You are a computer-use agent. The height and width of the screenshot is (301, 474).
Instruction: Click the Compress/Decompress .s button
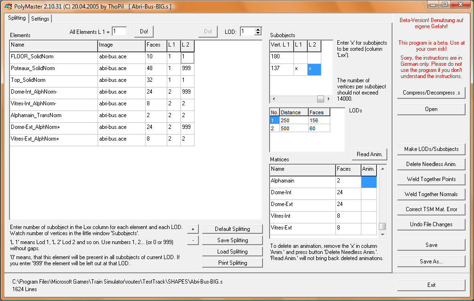431,93
